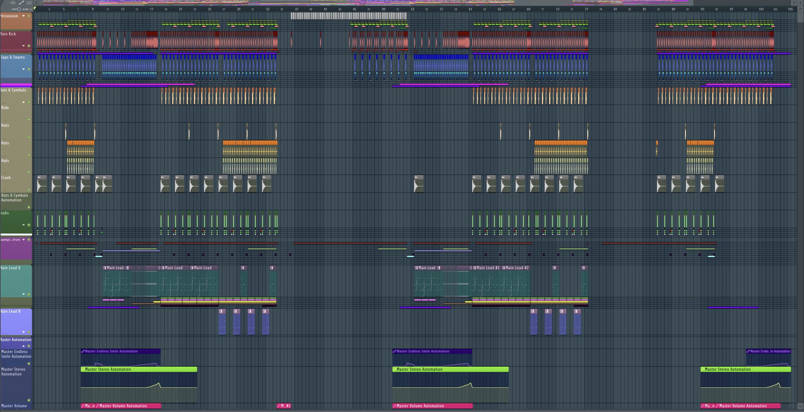The image size is (804, 412).
Task: Click the pattern clips piano filter icon
Action: (29, 3)
